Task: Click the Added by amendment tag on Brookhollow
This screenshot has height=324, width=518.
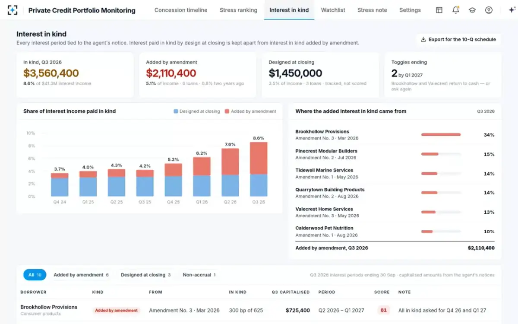Action: pos(117,310)
